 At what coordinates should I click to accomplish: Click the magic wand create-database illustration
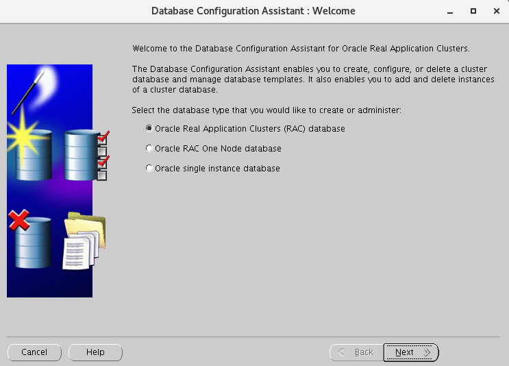pos(31,125)
